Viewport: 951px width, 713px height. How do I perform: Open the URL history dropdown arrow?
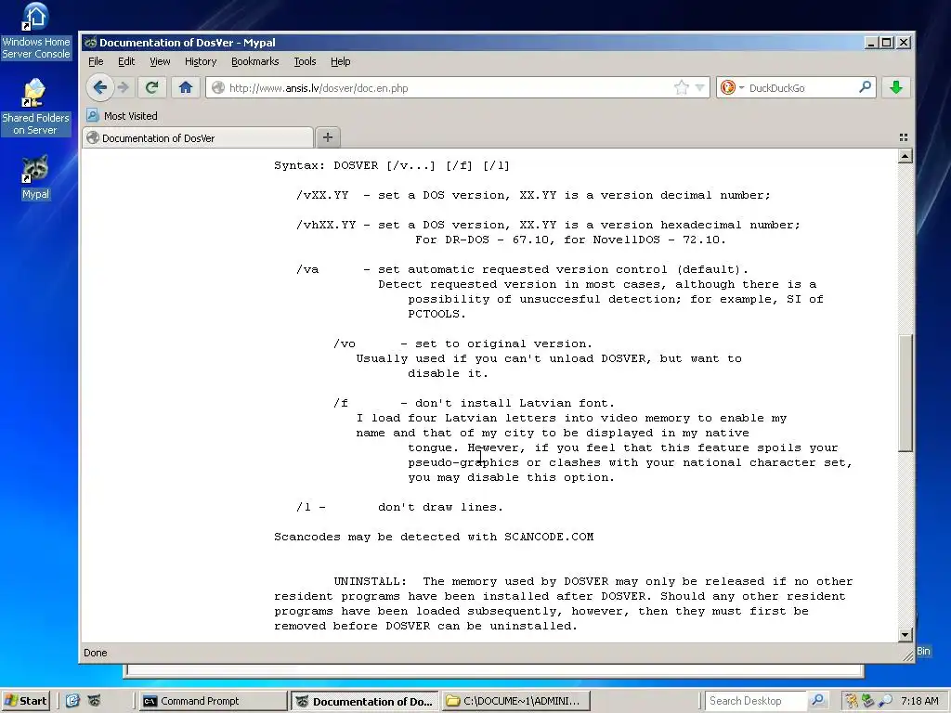[x=699, y=88]
